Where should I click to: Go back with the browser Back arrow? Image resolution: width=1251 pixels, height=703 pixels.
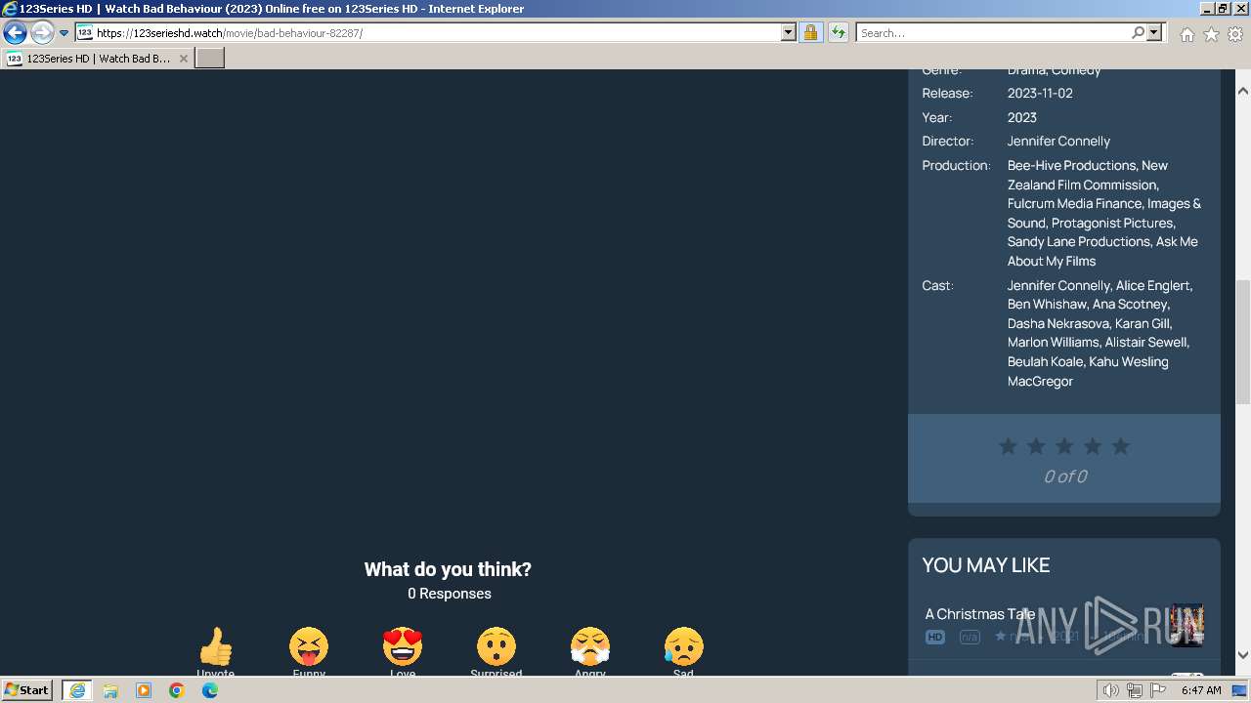click(x=15, y=32)
